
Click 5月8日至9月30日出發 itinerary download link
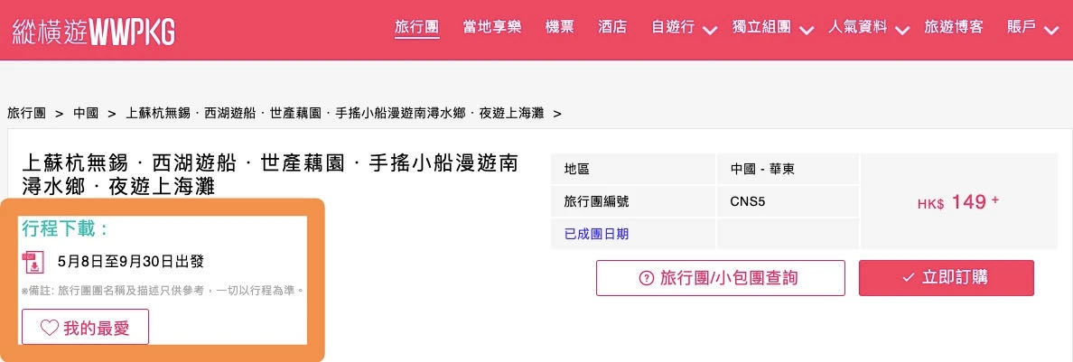[x=130, y=262]
